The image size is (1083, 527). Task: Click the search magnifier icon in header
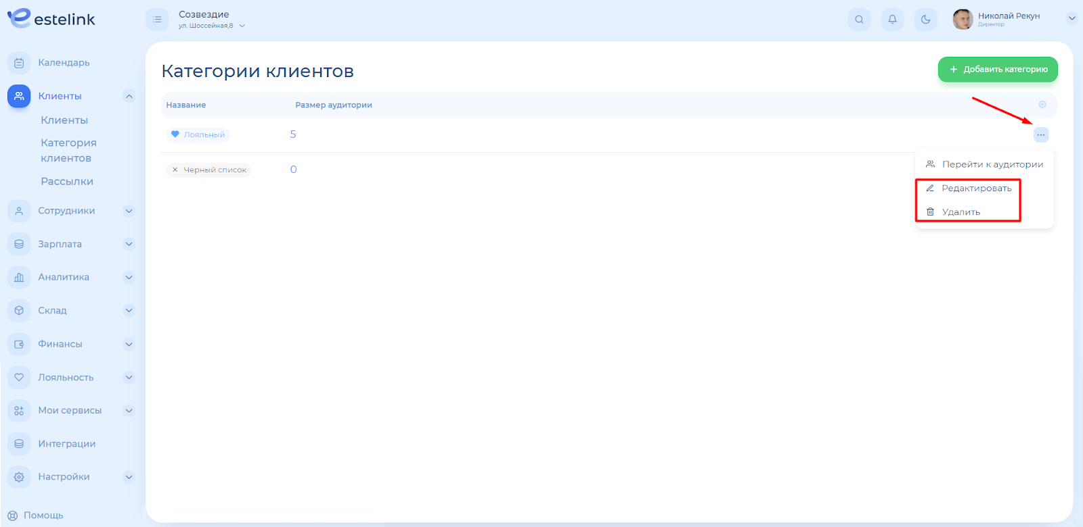(859, 20)
